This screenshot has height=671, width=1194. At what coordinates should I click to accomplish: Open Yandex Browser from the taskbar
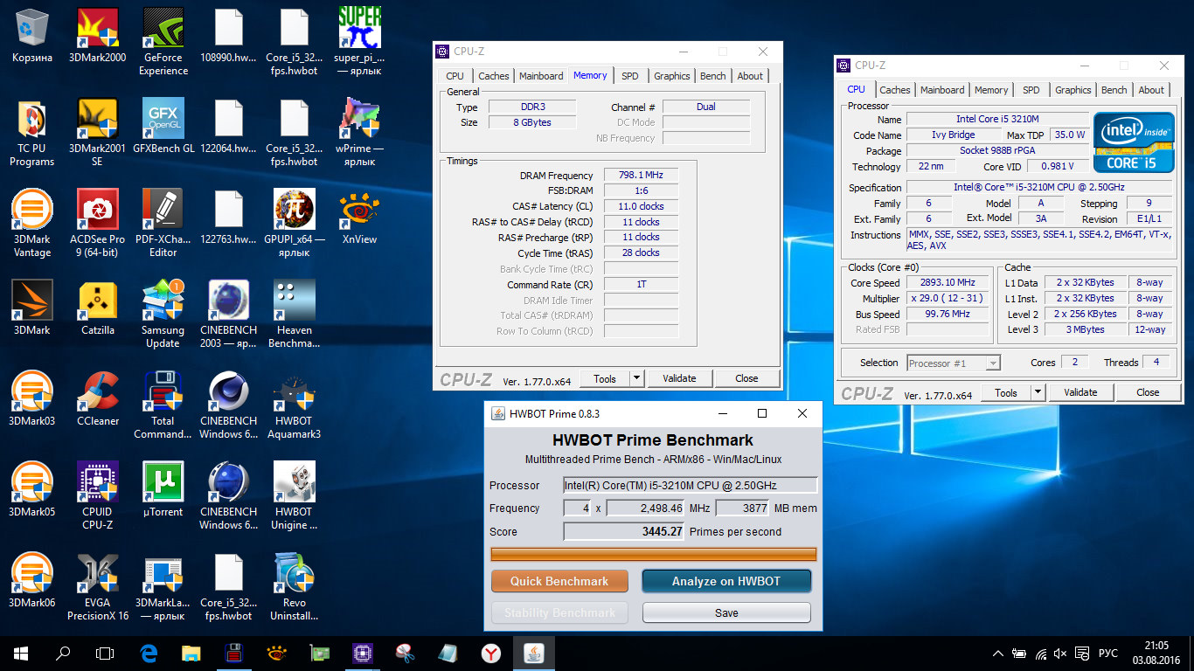490,653
